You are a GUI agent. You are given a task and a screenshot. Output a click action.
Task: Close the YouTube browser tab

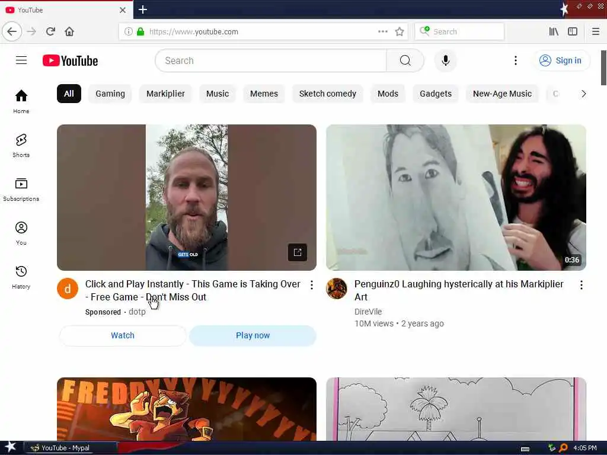point(123,10)
